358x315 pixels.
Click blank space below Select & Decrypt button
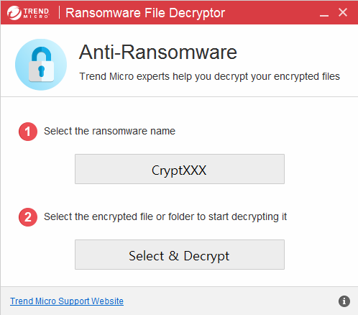click(180, 278)
